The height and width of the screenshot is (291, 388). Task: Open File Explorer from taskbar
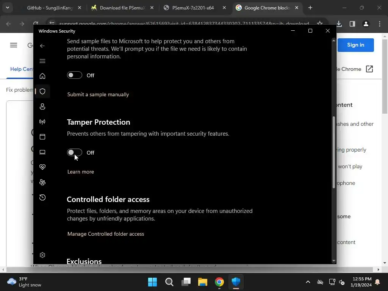[203, 282]
